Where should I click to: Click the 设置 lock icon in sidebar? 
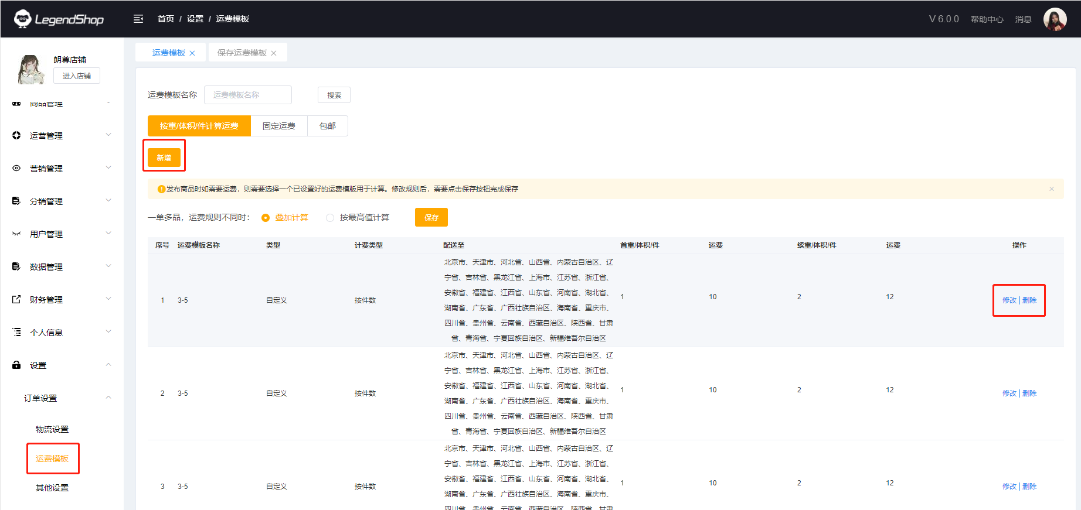click(x=16, y=365)
